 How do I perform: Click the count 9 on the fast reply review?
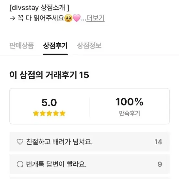pos(160,164)
